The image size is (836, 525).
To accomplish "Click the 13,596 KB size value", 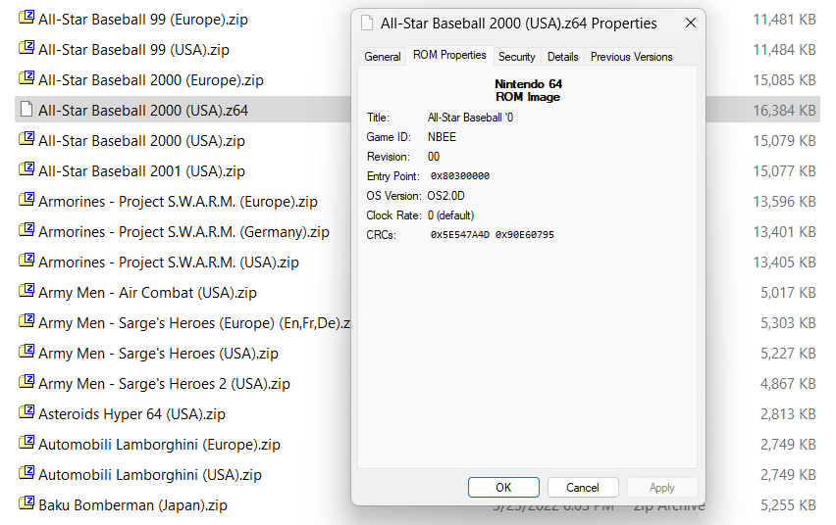I will point(784,201).
